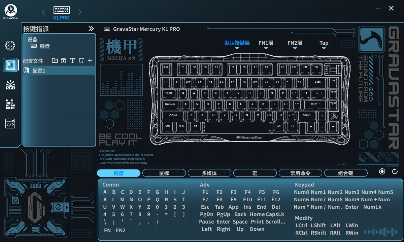Select LCtrl in the Modify list
The width and height of the screenshot is (404, 242).
point(301,226)
